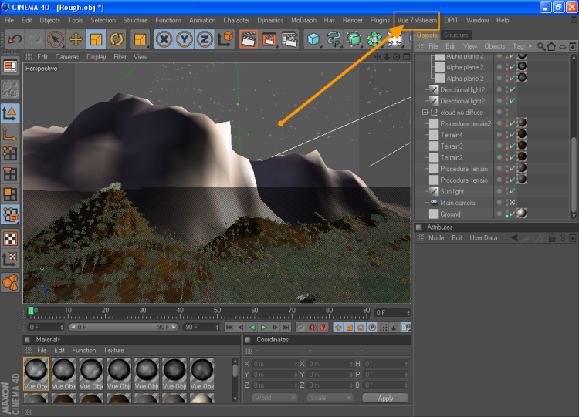Open the Render Settings icon

tap(289, 39)
